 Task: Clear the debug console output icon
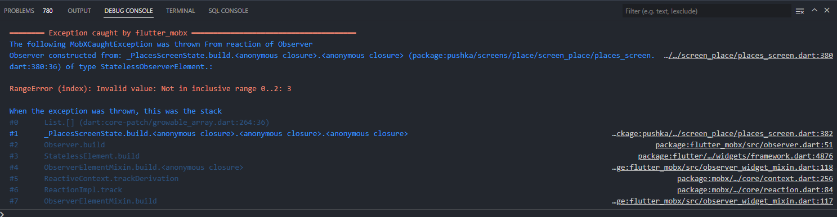point(800,11)
